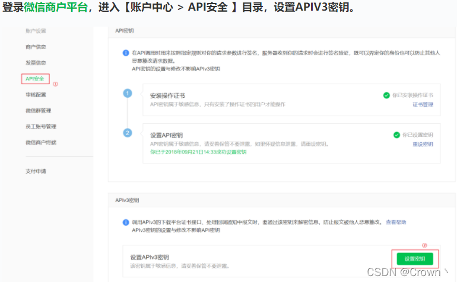
Task: Open 发票信息 in the sidebar
Action: point(36,63)
